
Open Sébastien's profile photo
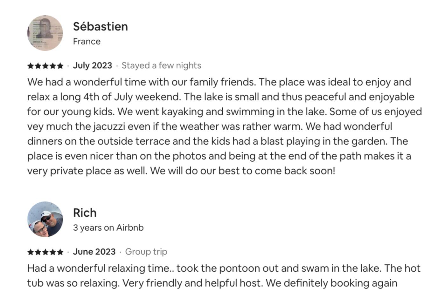pos(45,33)
